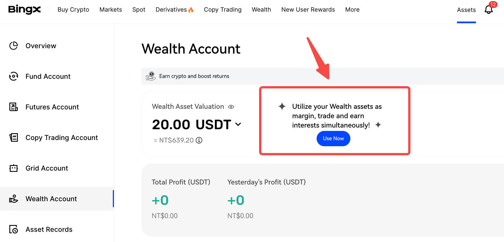Open the Assets tab

coord(466,10)
